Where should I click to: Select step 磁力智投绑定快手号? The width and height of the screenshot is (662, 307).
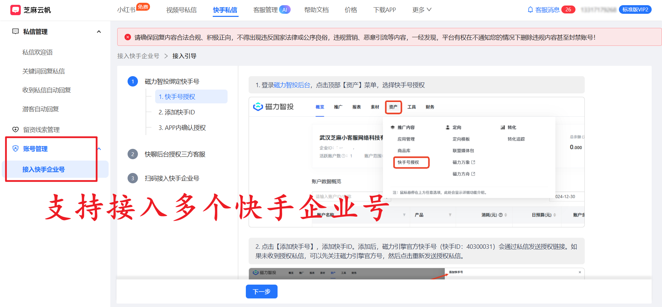pyautogui.click(x=172, y=82)
